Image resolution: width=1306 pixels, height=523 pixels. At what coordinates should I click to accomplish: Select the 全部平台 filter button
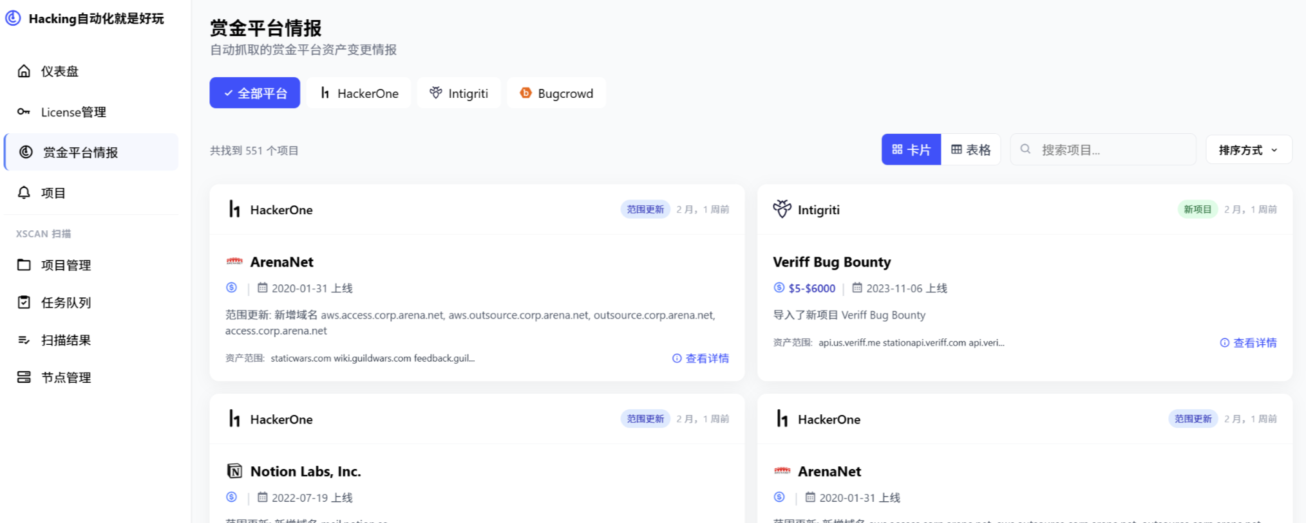click(x=254, y=93)
